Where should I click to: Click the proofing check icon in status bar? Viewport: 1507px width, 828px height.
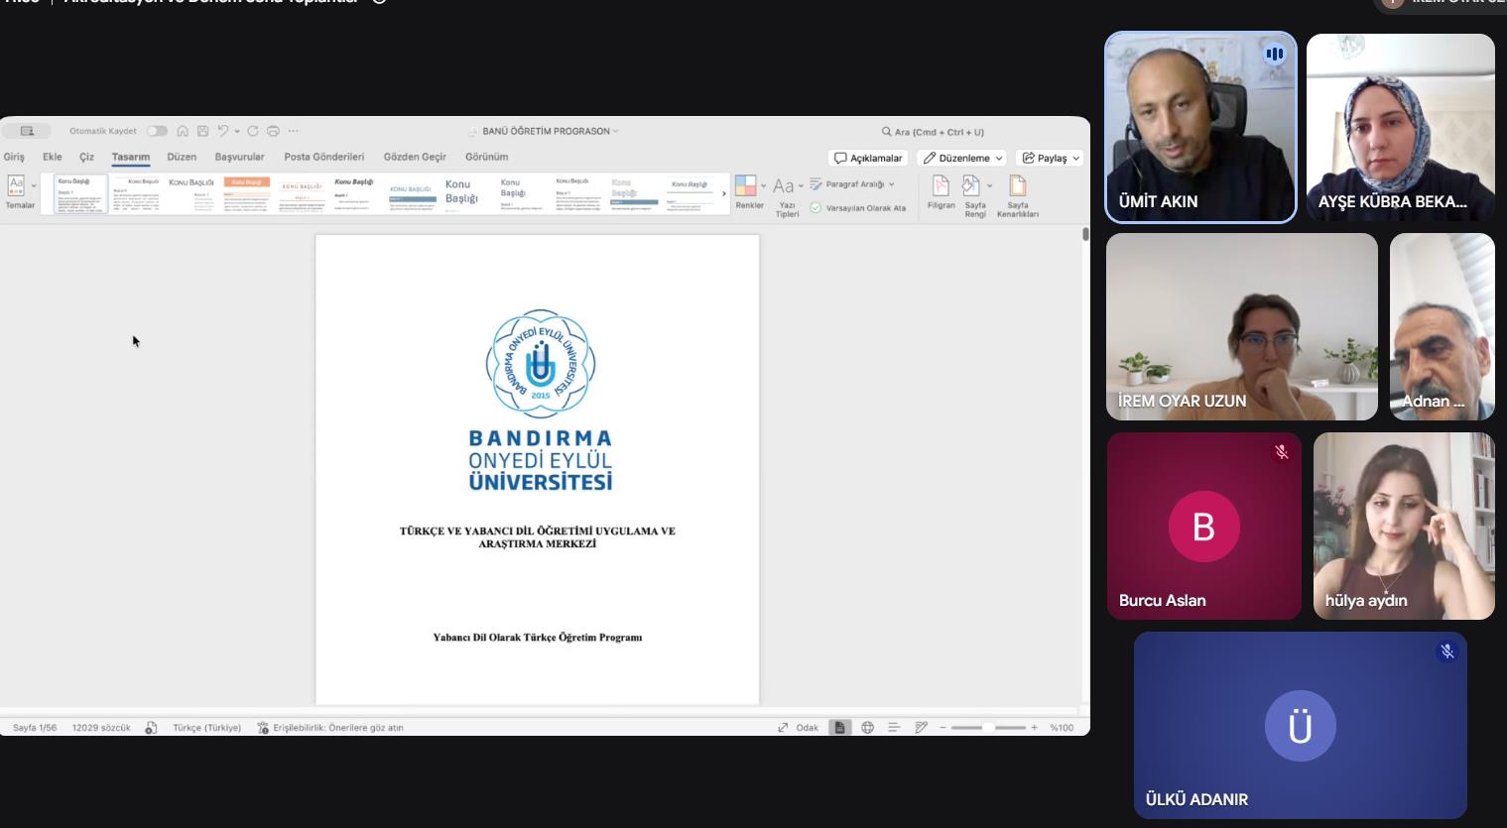151,728
